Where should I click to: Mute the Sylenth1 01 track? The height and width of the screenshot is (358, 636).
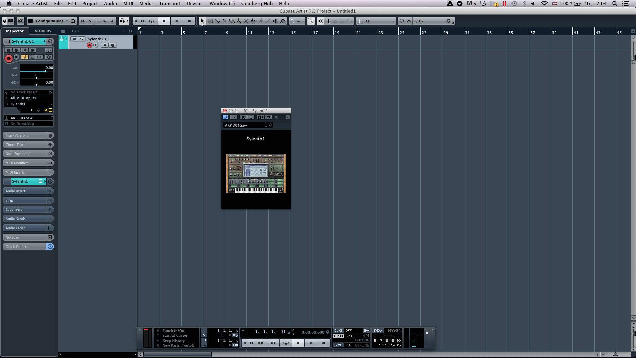(x=74, y=39)
